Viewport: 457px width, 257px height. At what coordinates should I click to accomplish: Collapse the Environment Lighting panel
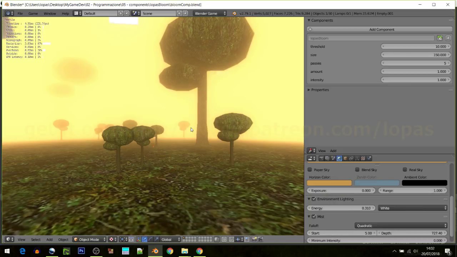309,199
